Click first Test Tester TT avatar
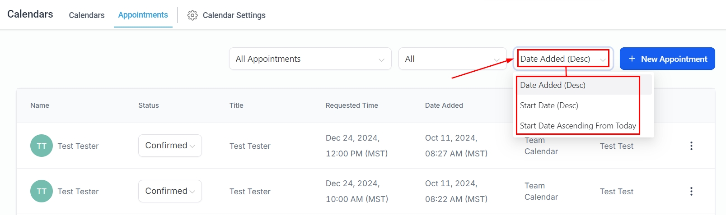 point(42,146)
